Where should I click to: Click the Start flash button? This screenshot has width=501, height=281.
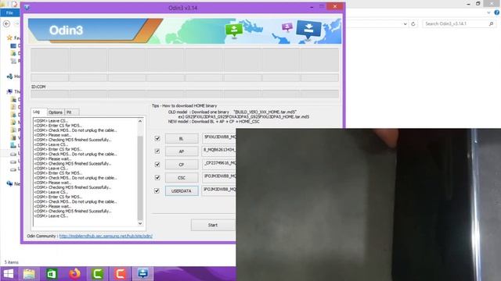pyautogui.click(x=213, y=225)
